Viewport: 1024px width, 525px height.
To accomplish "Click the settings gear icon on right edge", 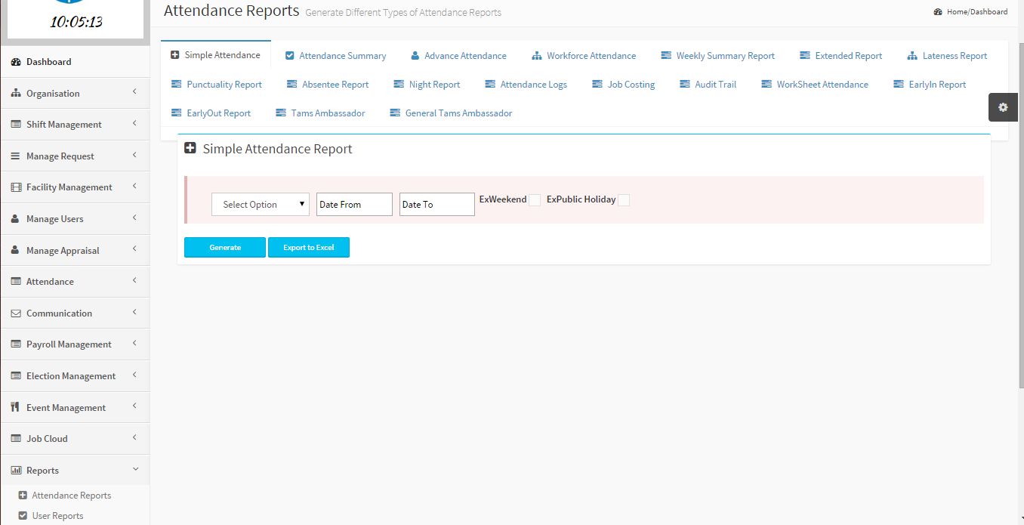I will [x=1003, y=107].
